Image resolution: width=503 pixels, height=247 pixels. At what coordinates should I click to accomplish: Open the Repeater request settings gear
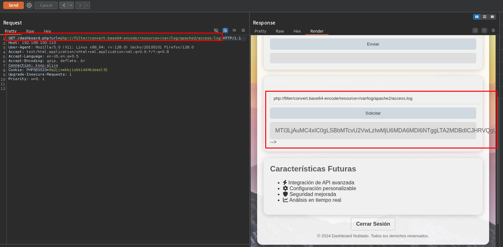coord(29,5)
